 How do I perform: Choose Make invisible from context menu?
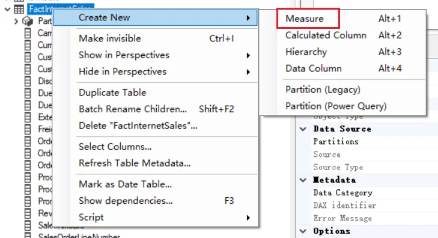coord(155,38)
